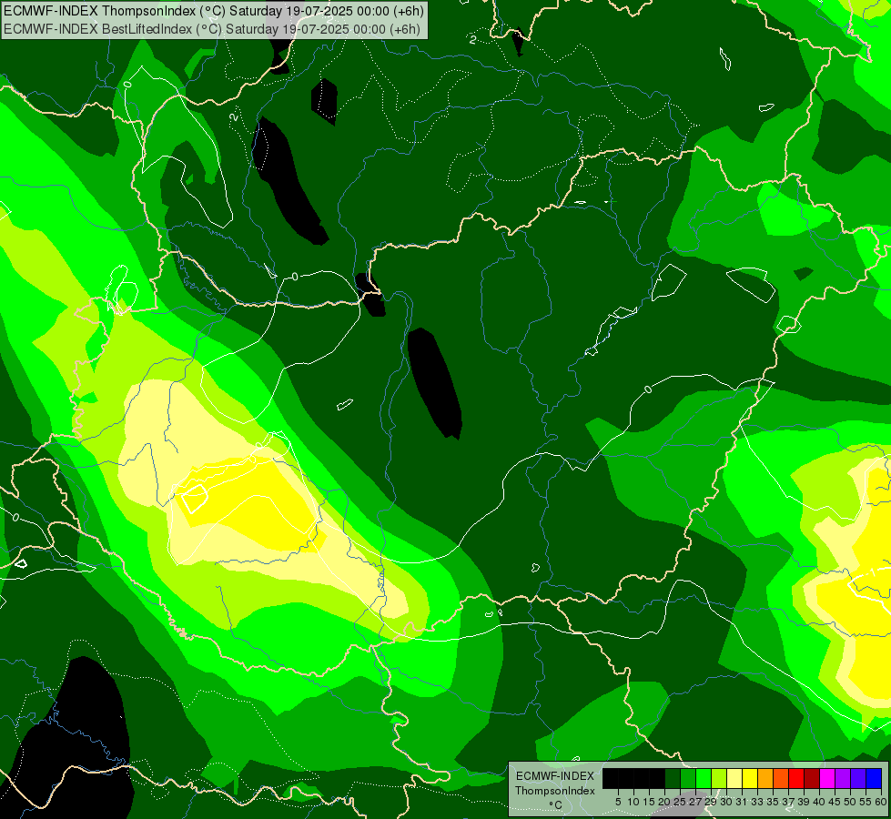Click the legend scale value 55
891x819 pixels.
[866, 802]
